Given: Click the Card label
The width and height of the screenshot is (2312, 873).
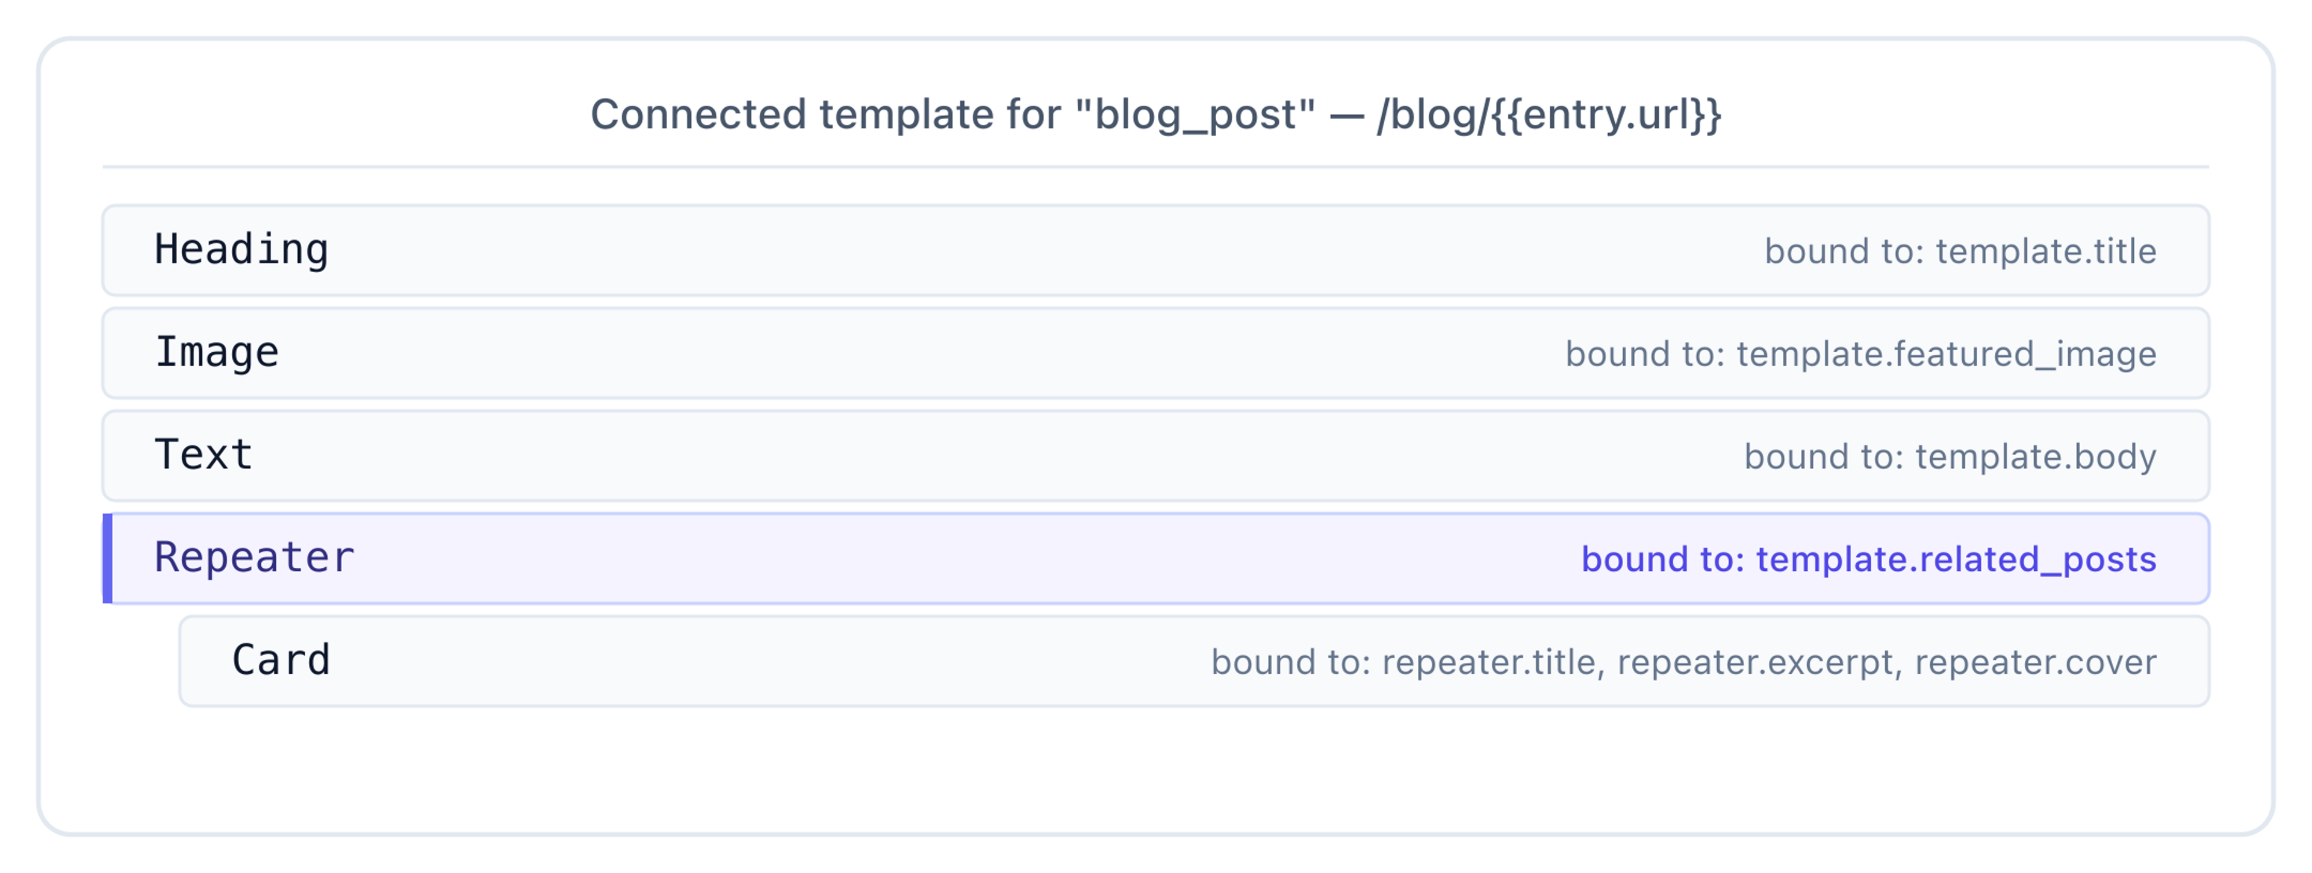Looking at the screenshot, I should (281, 660).
